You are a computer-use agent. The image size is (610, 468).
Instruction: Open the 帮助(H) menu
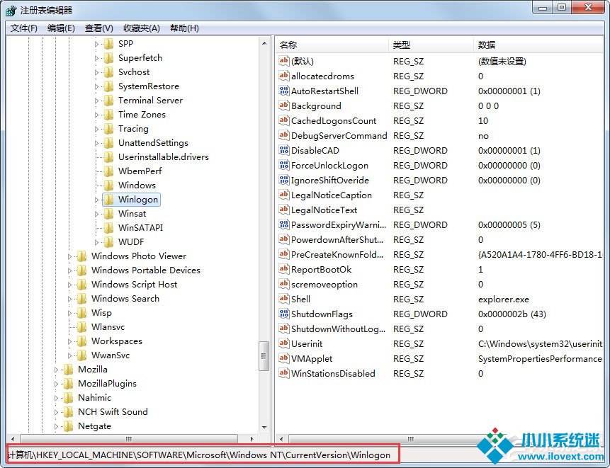point(184,28)
